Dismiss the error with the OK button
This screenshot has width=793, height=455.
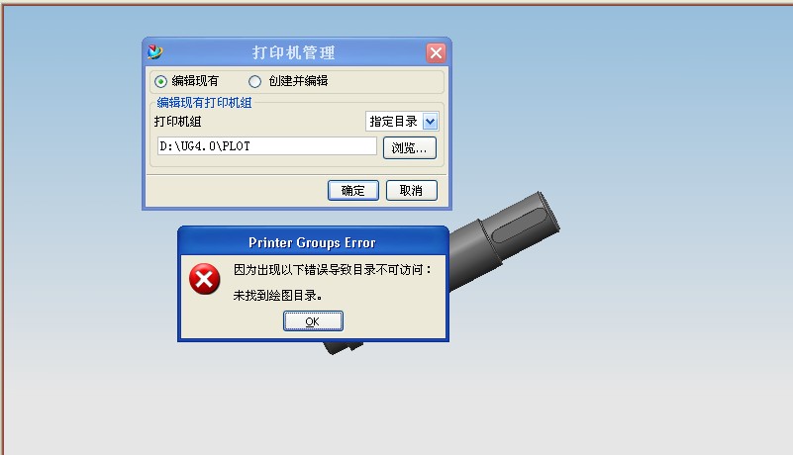point(313,321)
